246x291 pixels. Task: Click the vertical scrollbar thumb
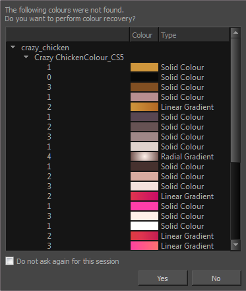point(235,101)
